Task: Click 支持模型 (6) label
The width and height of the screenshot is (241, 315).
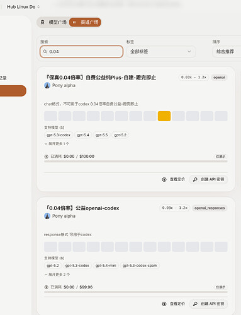Action: point(54,258)
